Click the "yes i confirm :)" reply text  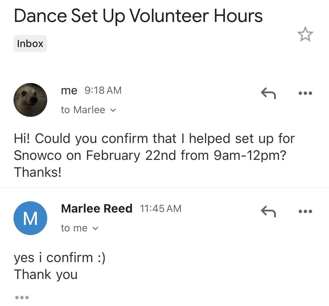pyautogui.click(x=60, y=258)
